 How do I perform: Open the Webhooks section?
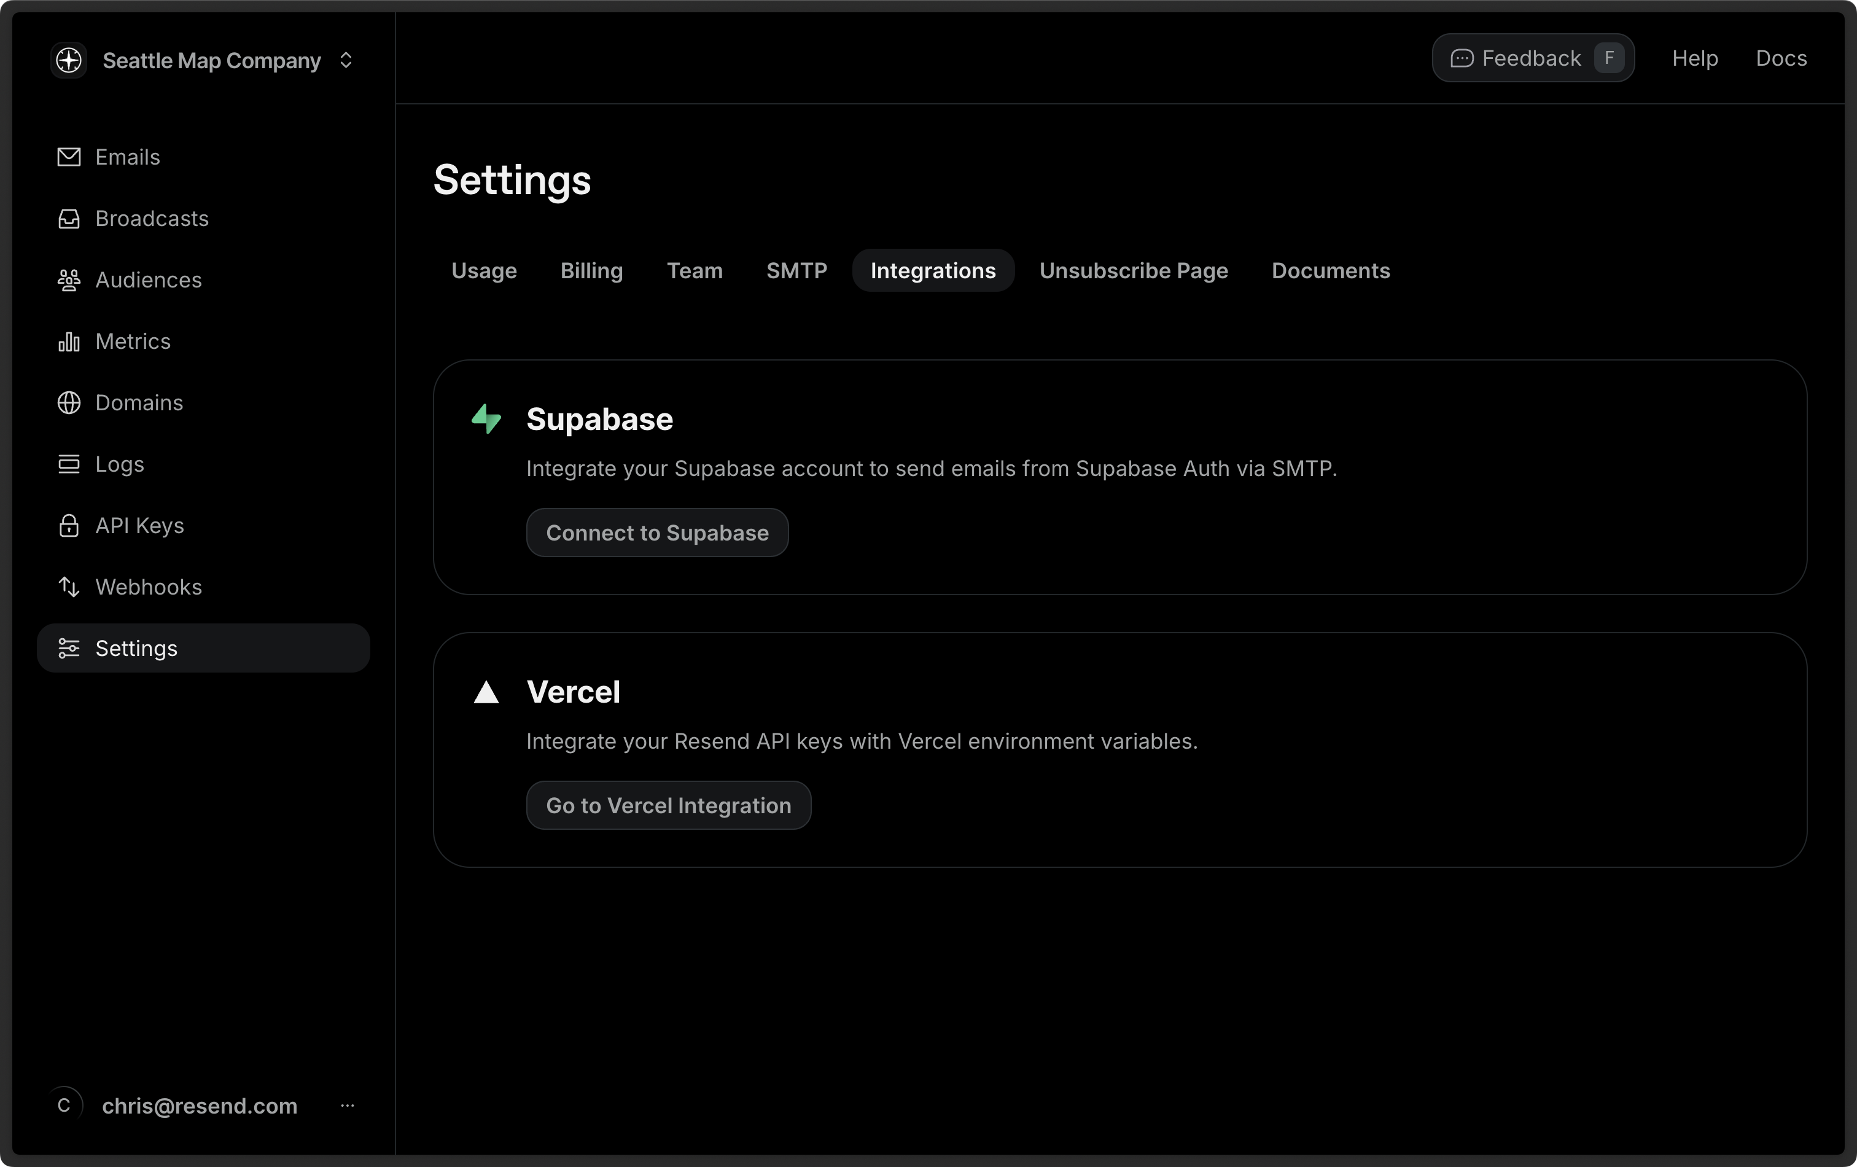[150, 587]
